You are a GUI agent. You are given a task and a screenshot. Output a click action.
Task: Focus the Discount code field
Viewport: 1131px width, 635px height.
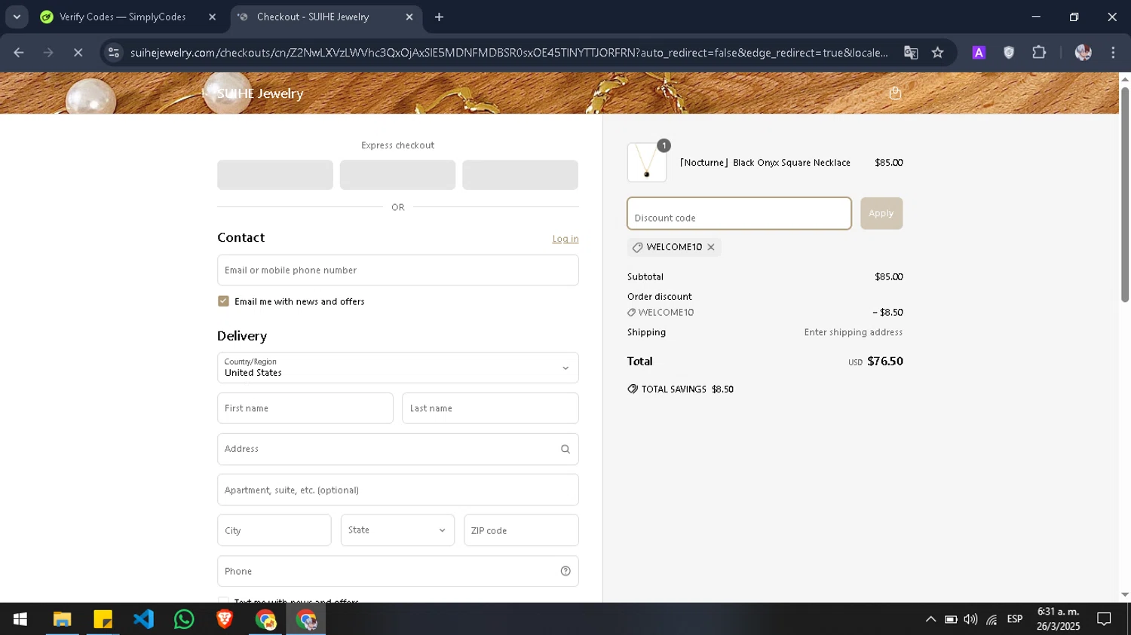click(739, 213)
